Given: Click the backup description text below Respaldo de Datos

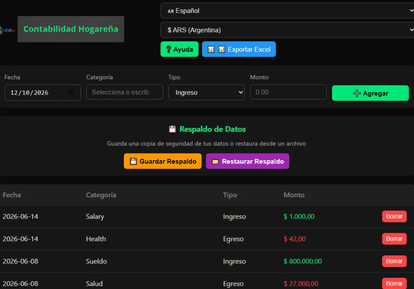Looking at the screenshot, I should coord(207,144).
